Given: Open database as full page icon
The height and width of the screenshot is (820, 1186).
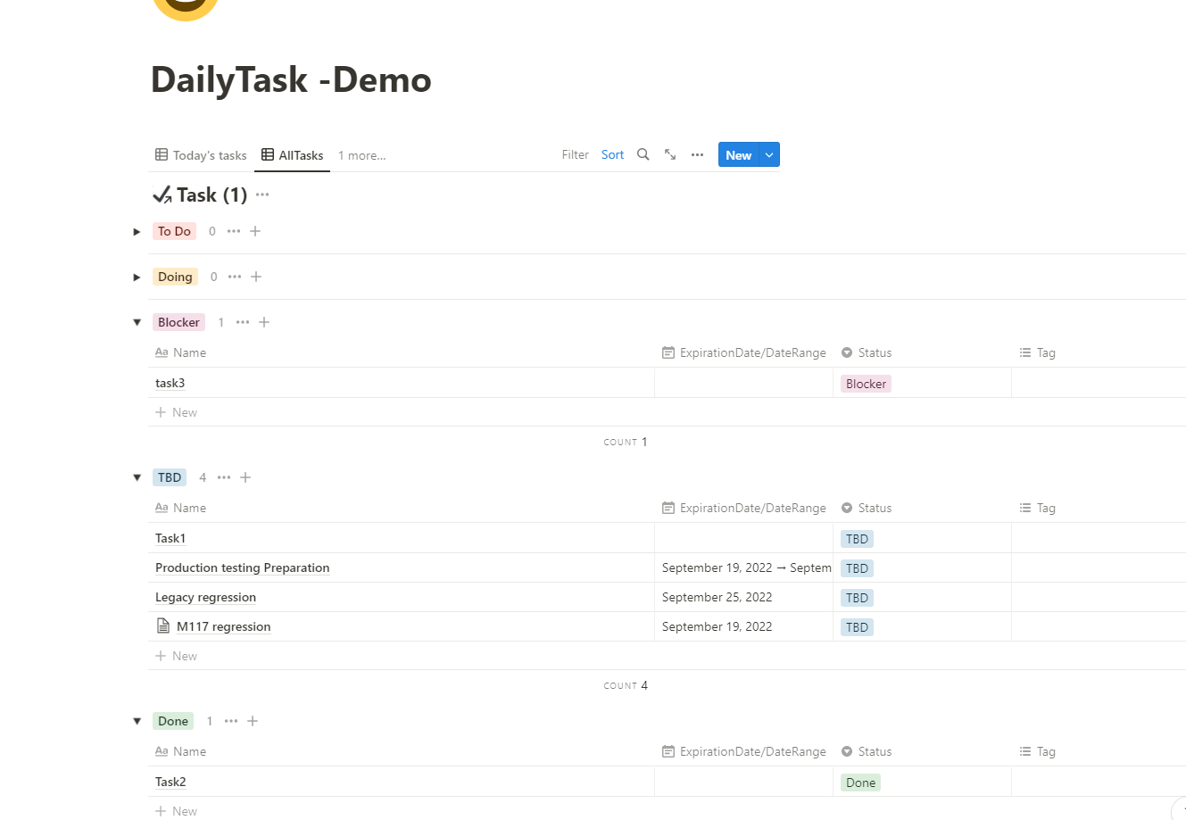Looking at the screenshot, I should pyautogui.click(x=670, y=154).
